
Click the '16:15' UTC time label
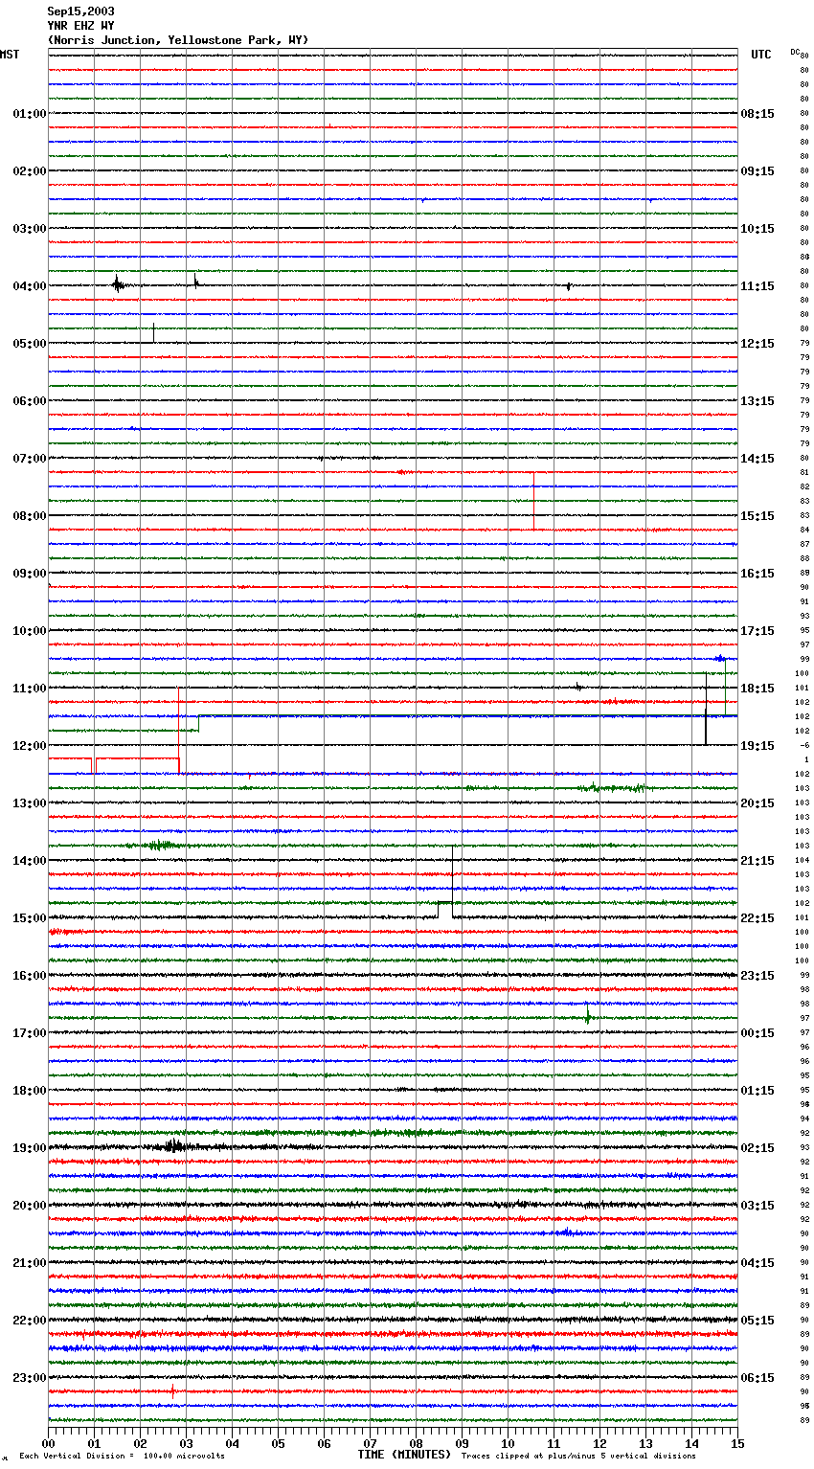(757, 574)
